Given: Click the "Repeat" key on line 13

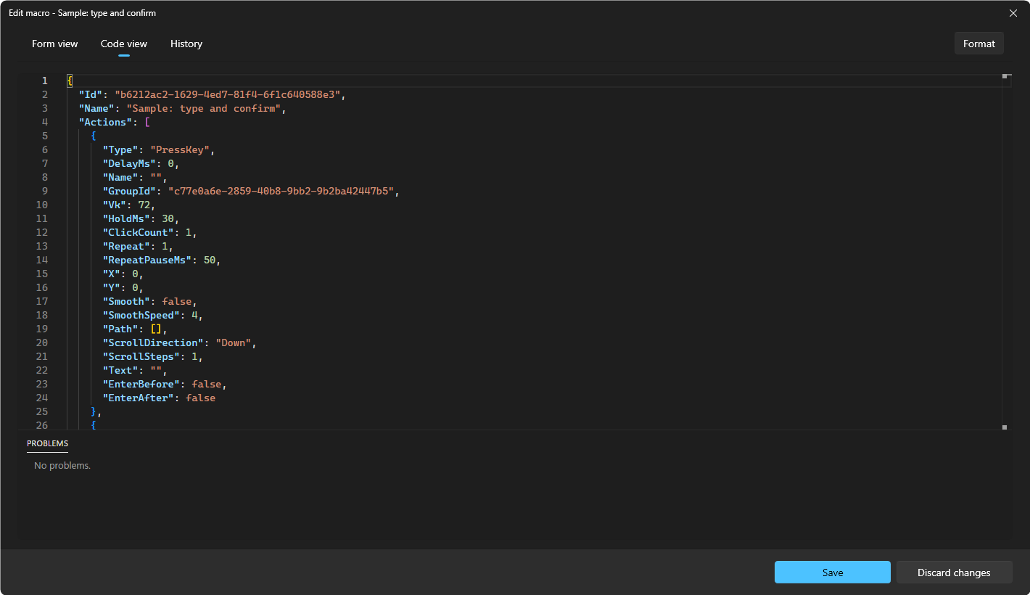Looking at the screenshot, I should coord(126,246).
